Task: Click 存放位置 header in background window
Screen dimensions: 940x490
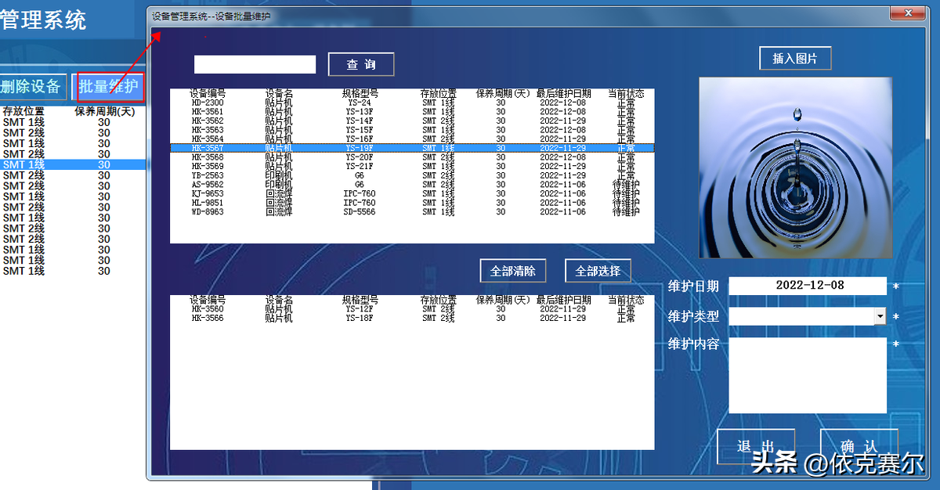Action: tap(23, 112)
